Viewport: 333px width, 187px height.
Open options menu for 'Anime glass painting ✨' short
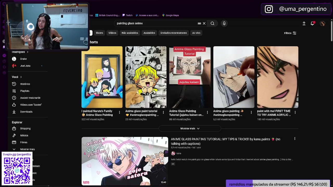click(251, 112)
